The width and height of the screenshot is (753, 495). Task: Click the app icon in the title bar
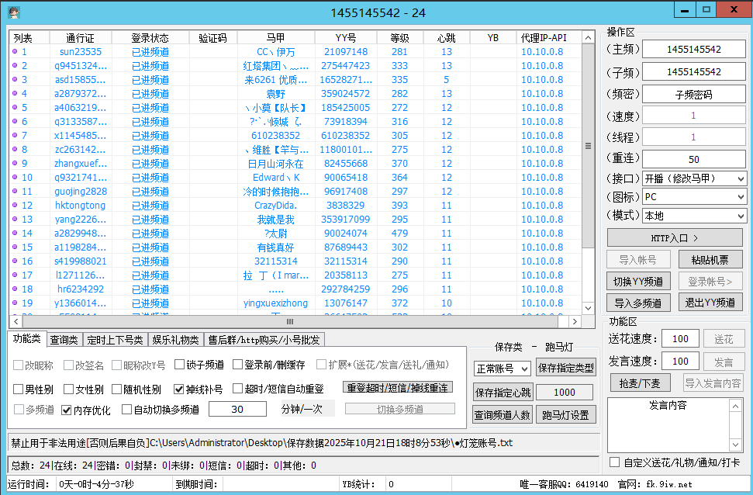point(13,12)
